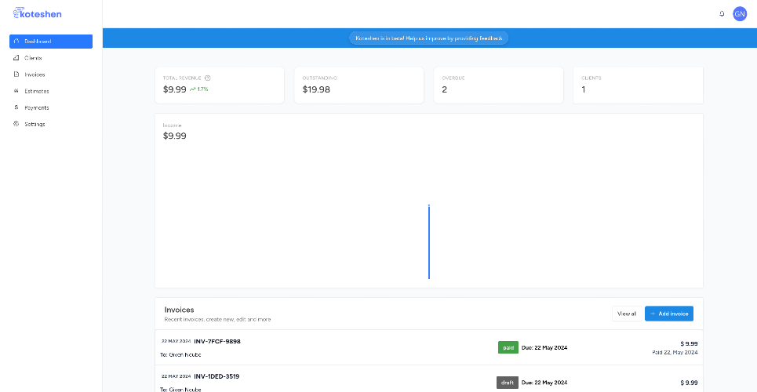Click the Estimates quote icon
This screenshot has height=392, width=757.
pos(16,91)
